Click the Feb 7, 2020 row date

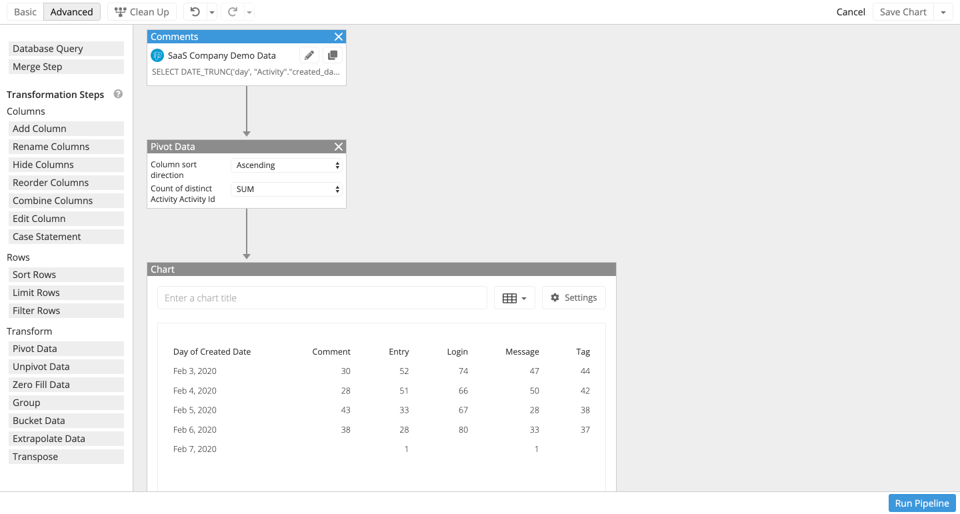pos(195,449)
